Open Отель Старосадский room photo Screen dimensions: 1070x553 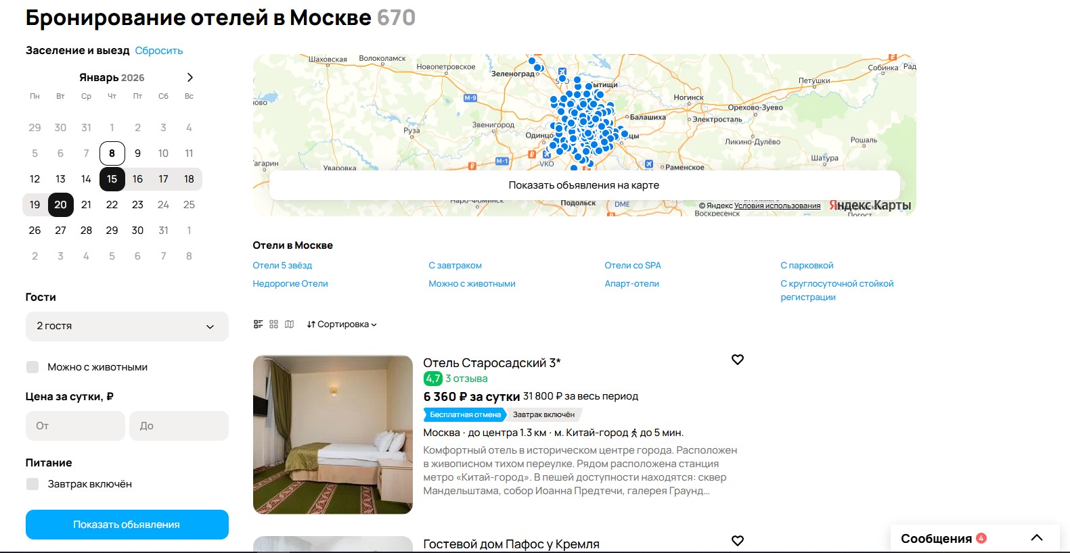[x=332, y=435]
